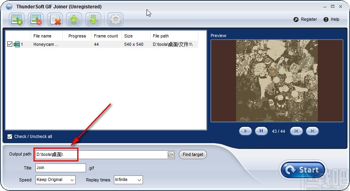Image resolution: width=350 pixels, height=191 pixels.
Task: Open settings via gear toolbar icon
Action: click(x=115, y=20)
